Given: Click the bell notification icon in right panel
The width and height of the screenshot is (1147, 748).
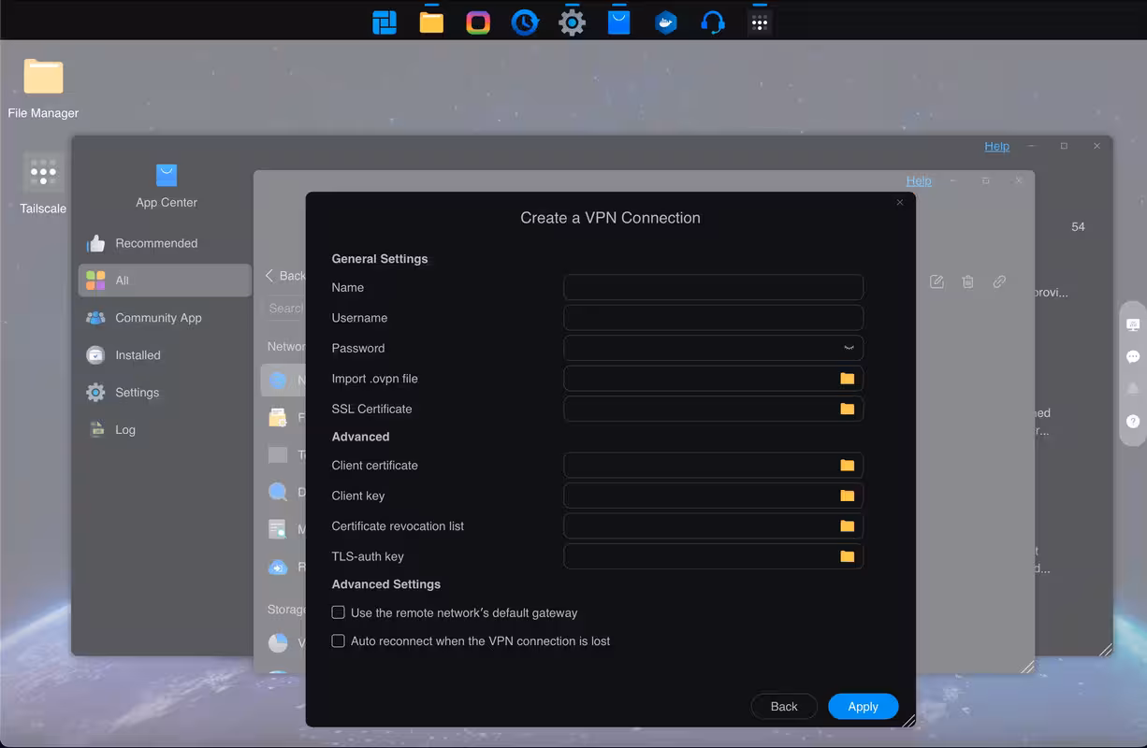Looking at the screenshot, I should [x=1133, y=389].
